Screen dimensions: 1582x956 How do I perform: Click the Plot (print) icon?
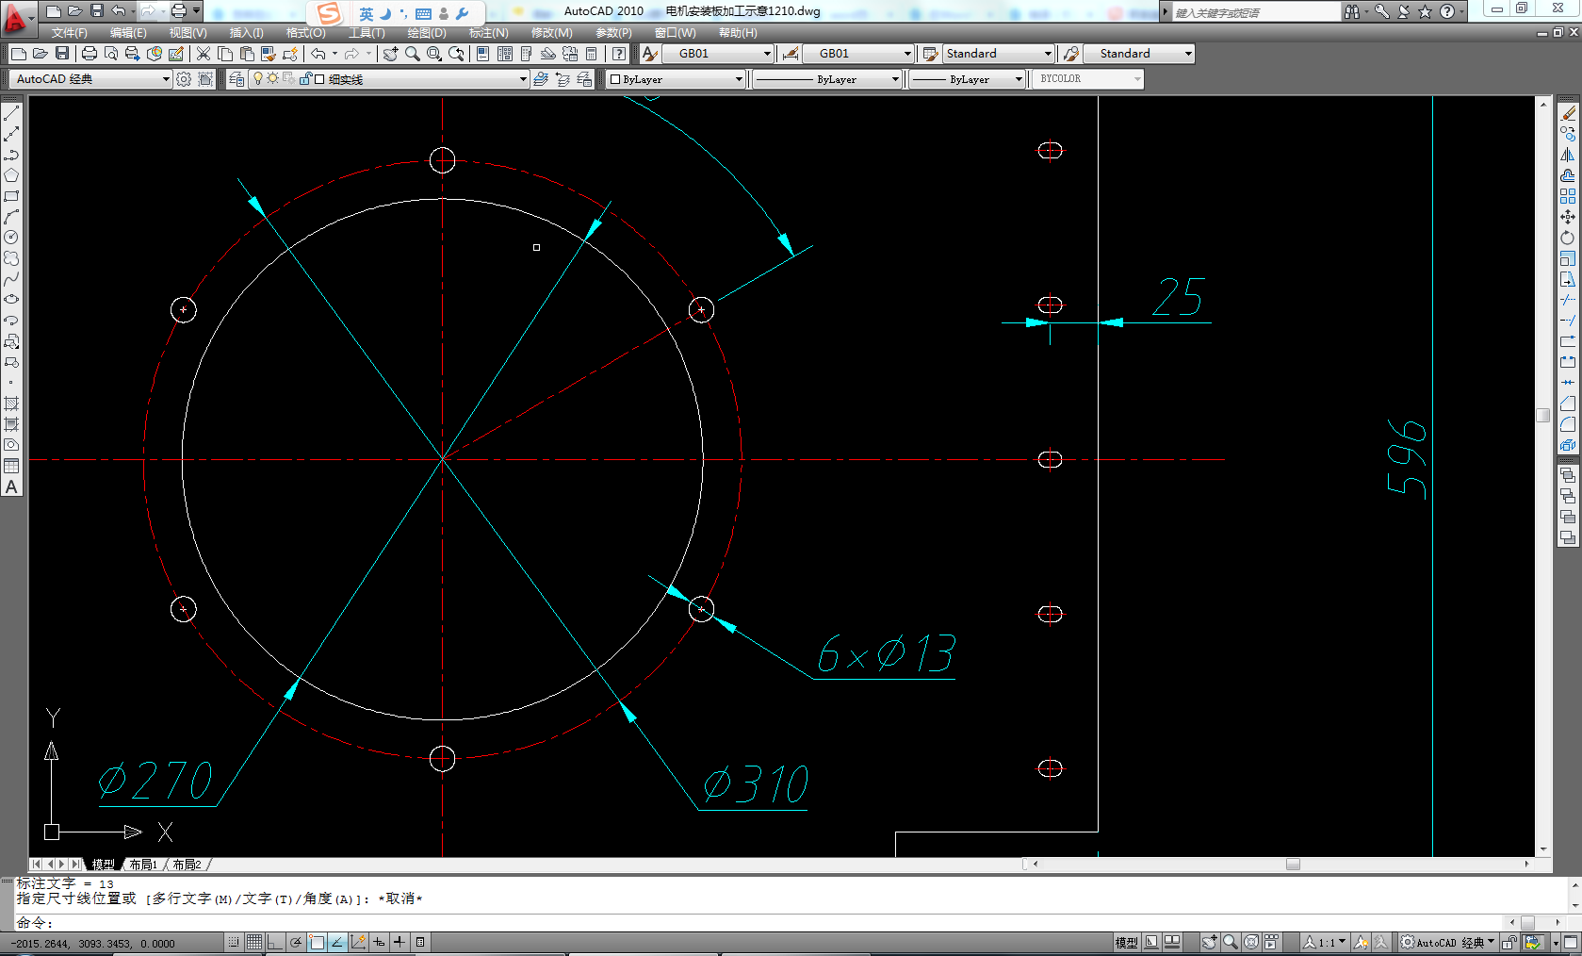[x=90, y=54]
